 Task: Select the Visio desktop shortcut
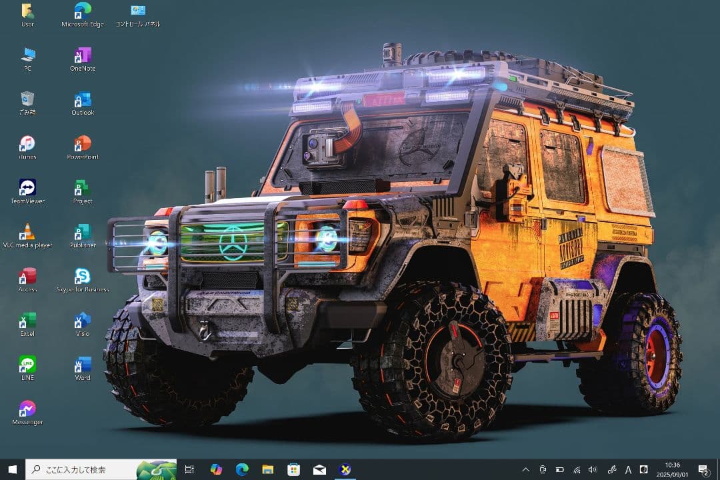click(83, 321)
